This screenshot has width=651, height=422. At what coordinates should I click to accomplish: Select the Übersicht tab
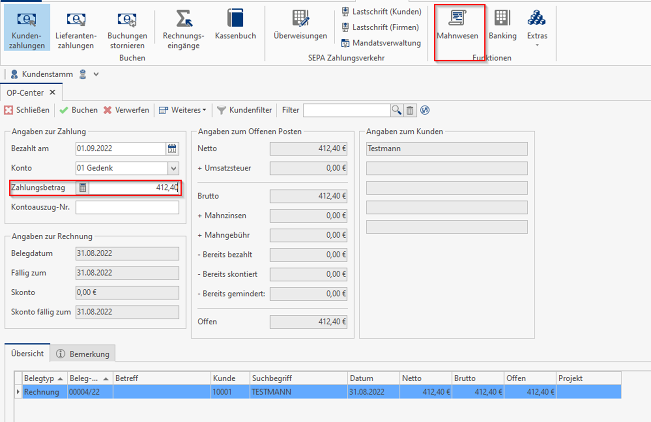click(x=28, y=353)
